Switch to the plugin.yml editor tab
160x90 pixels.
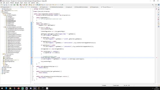[x=69, y=7]
